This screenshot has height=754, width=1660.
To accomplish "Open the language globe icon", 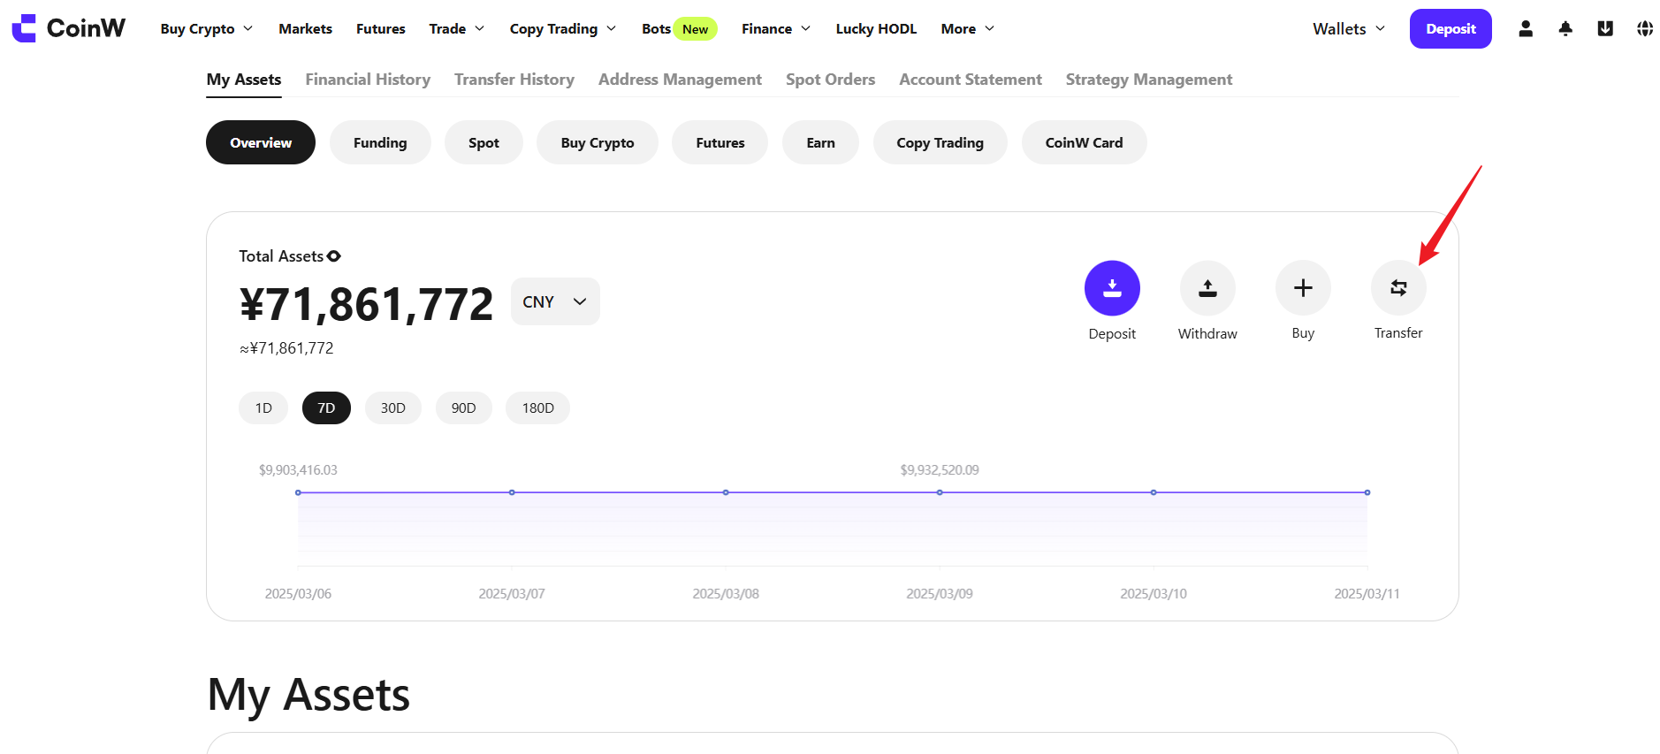I will (1645, 28).
